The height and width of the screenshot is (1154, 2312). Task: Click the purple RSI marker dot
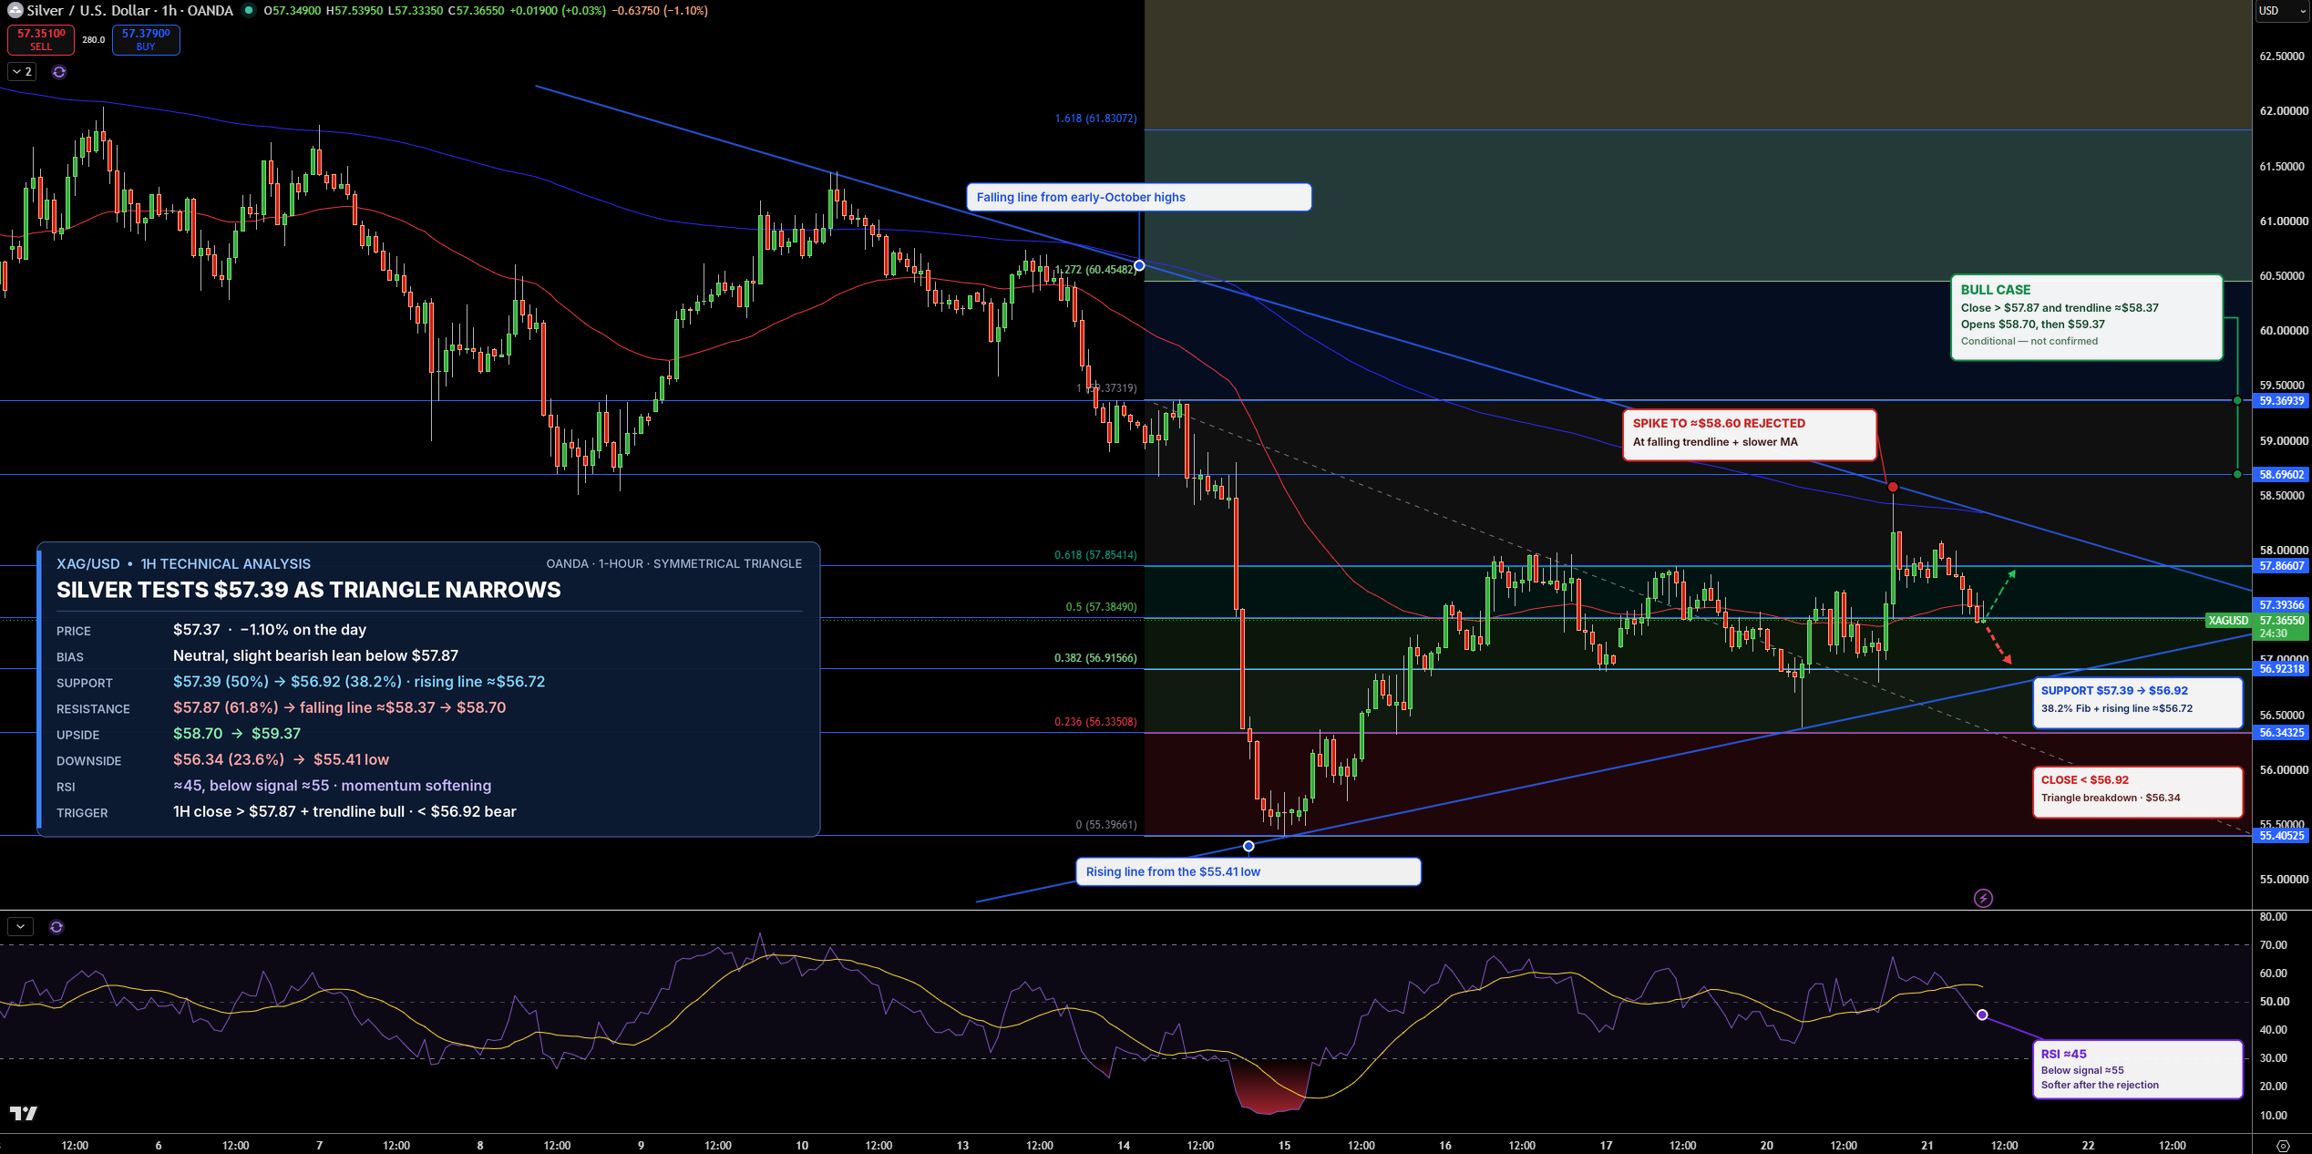pyautogui.click(x=1982, y=1015)
